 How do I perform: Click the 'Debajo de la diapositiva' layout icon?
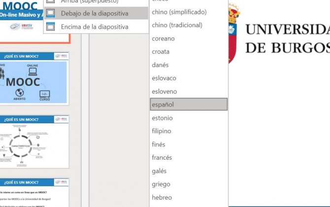(x=51, y=13)
